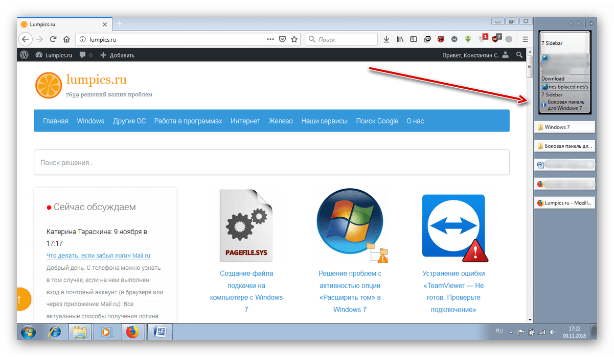The width and height of the screenshot is (614, 357).
Task: Reload the current page
Action: (x=53, y=39)
